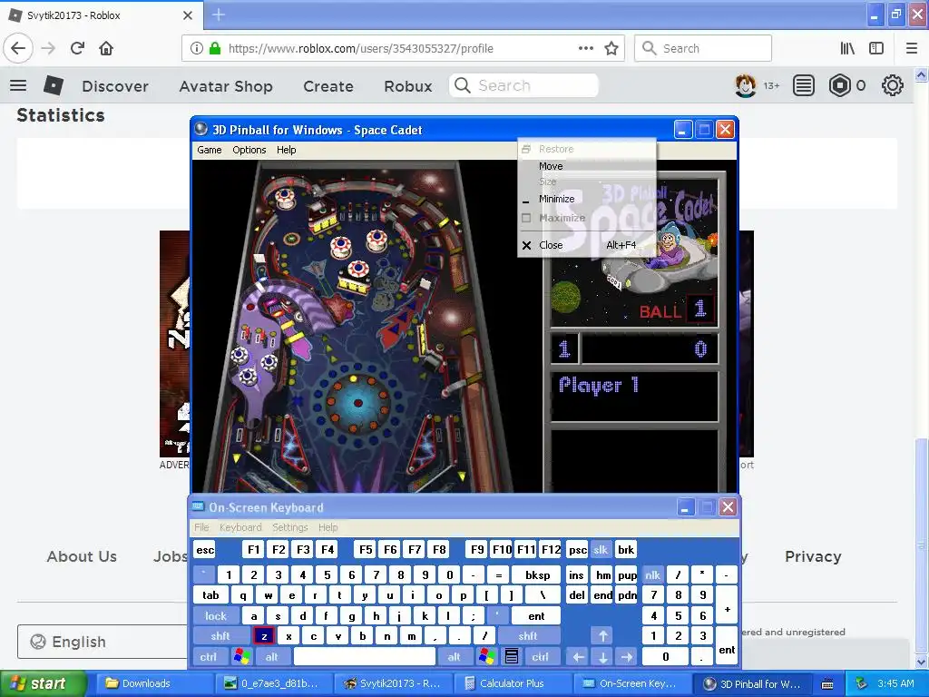Bookmark this page with the star
Image resolution: width=929 pixels, height=697 pixels.
click(611, 48)
